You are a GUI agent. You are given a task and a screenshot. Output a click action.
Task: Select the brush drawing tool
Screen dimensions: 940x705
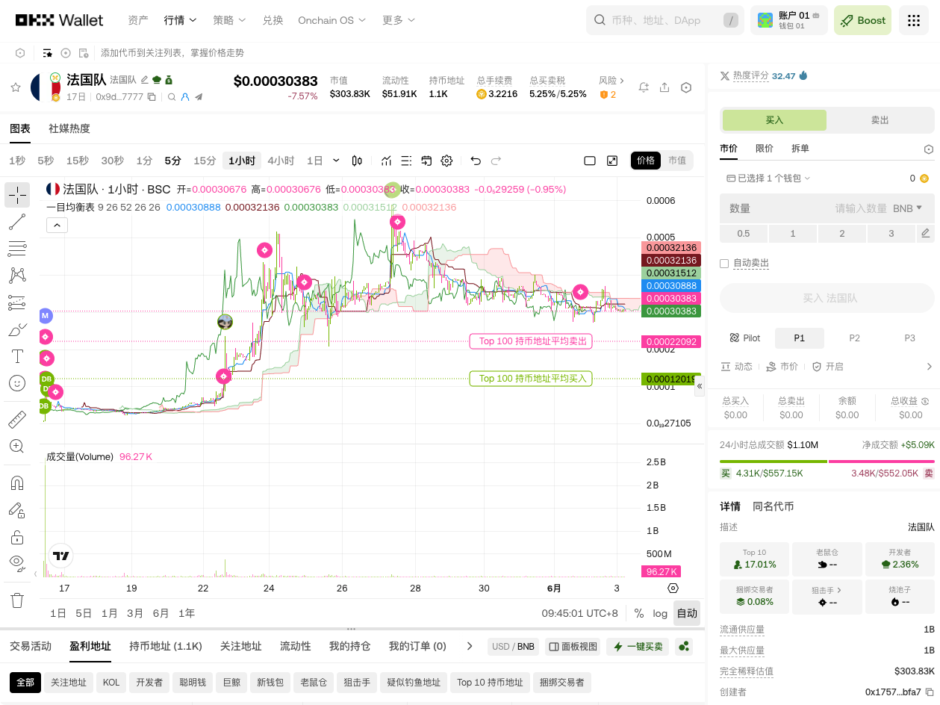click(17, 329)
